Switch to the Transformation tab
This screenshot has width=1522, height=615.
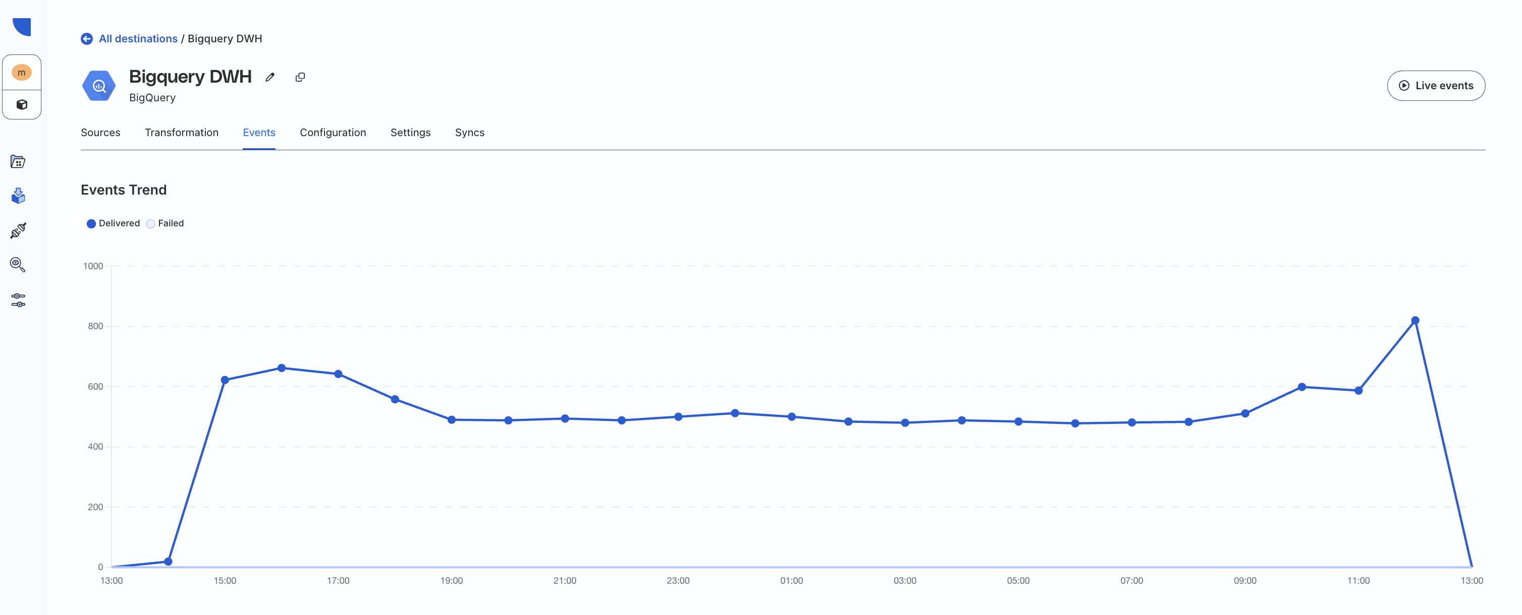pos(181,133)
